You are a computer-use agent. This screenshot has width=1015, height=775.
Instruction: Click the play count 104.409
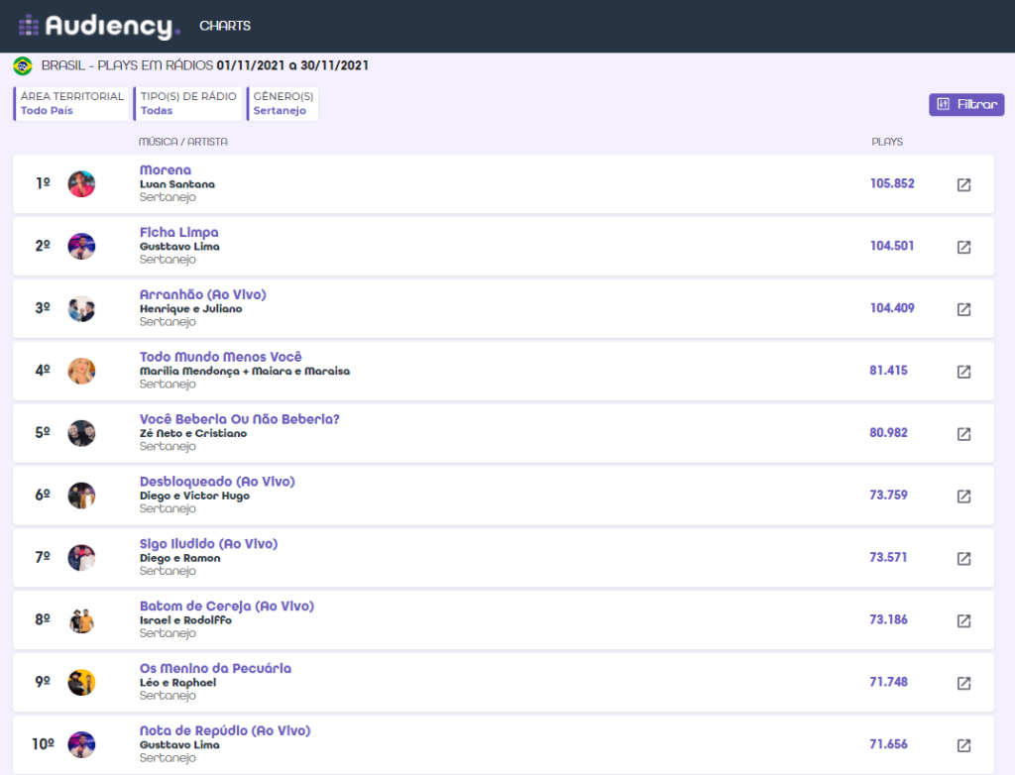[x=892, y=307]
